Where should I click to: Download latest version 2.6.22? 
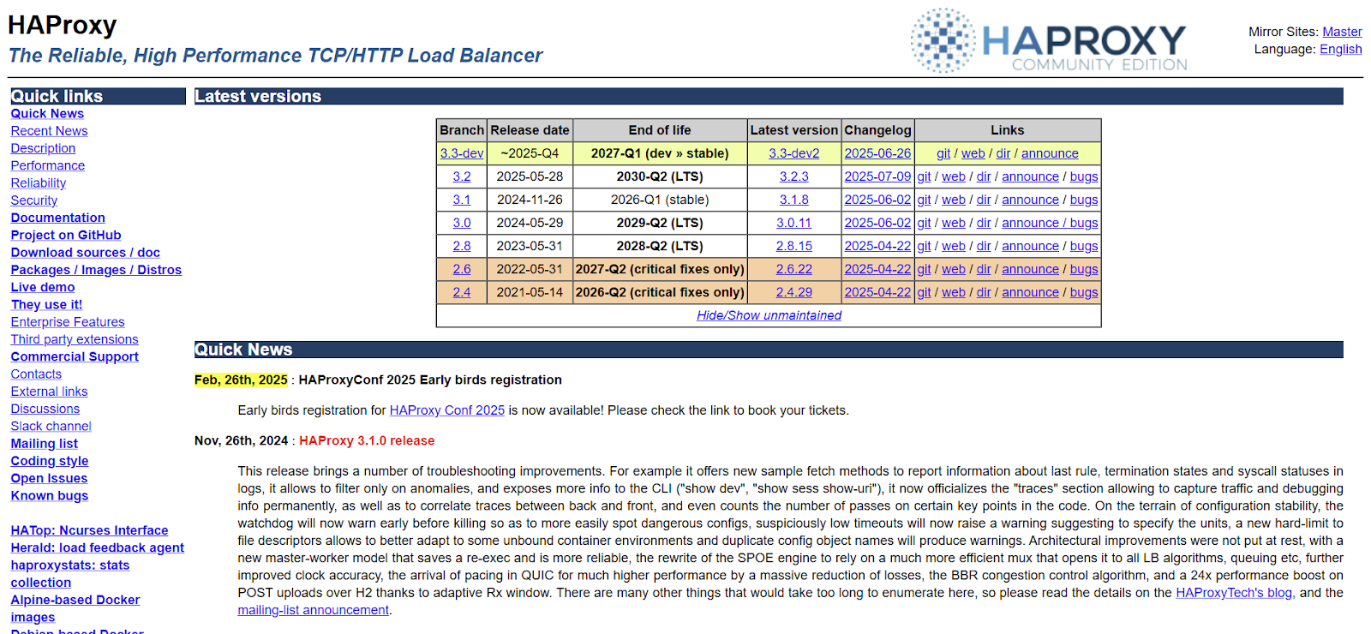pos(793,269)
